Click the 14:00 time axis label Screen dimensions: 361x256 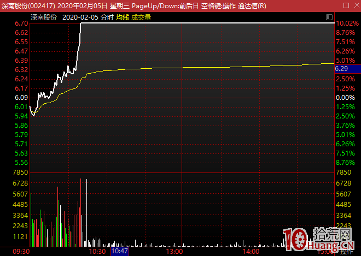[251, 252]
